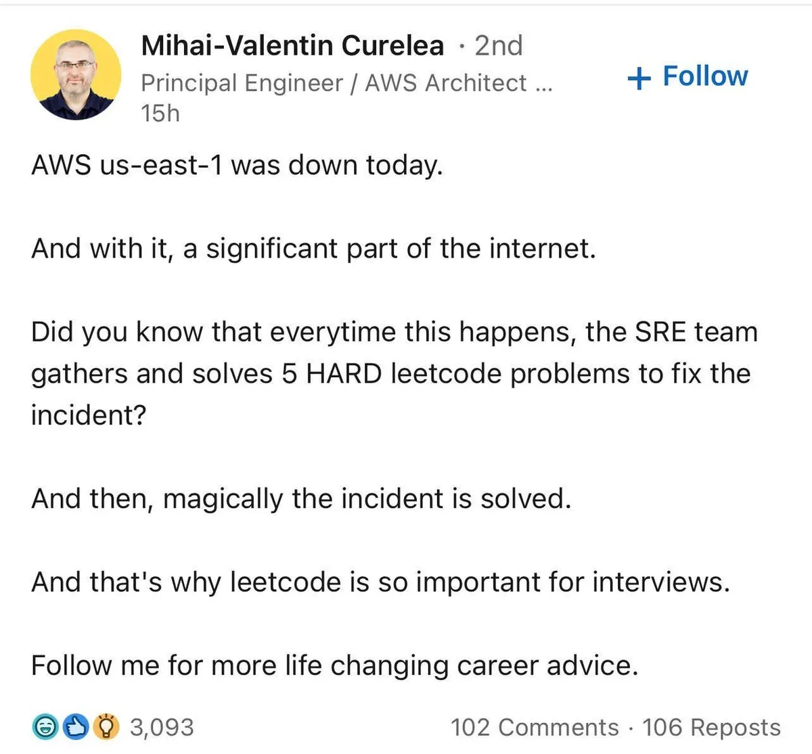Click the "5 HARD leetcode problems" paragraph
The width and height of the screenshot is (812, 754).
tap(391, 373)
